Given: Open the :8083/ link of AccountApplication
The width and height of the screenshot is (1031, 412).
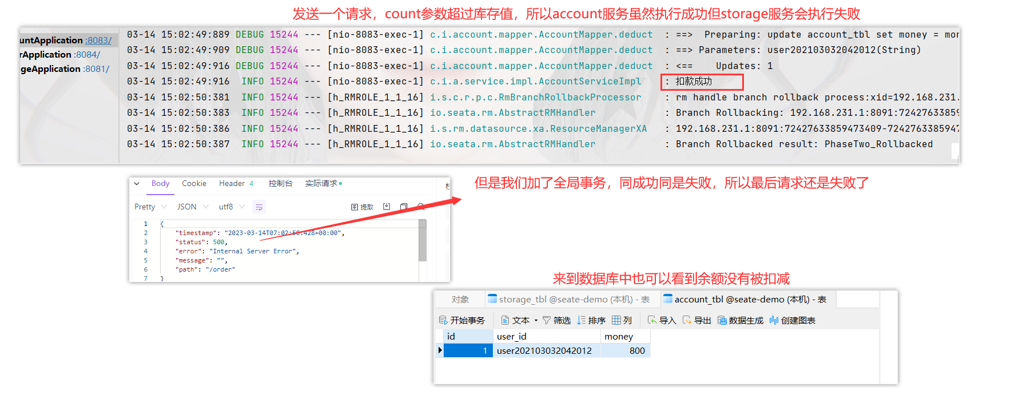Looking at the screenshot, I should [x=98, y=41].
